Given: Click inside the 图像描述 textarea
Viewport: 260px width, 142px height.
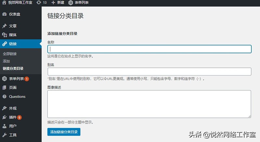Looking at the screenshot, I should click(149, 104).
